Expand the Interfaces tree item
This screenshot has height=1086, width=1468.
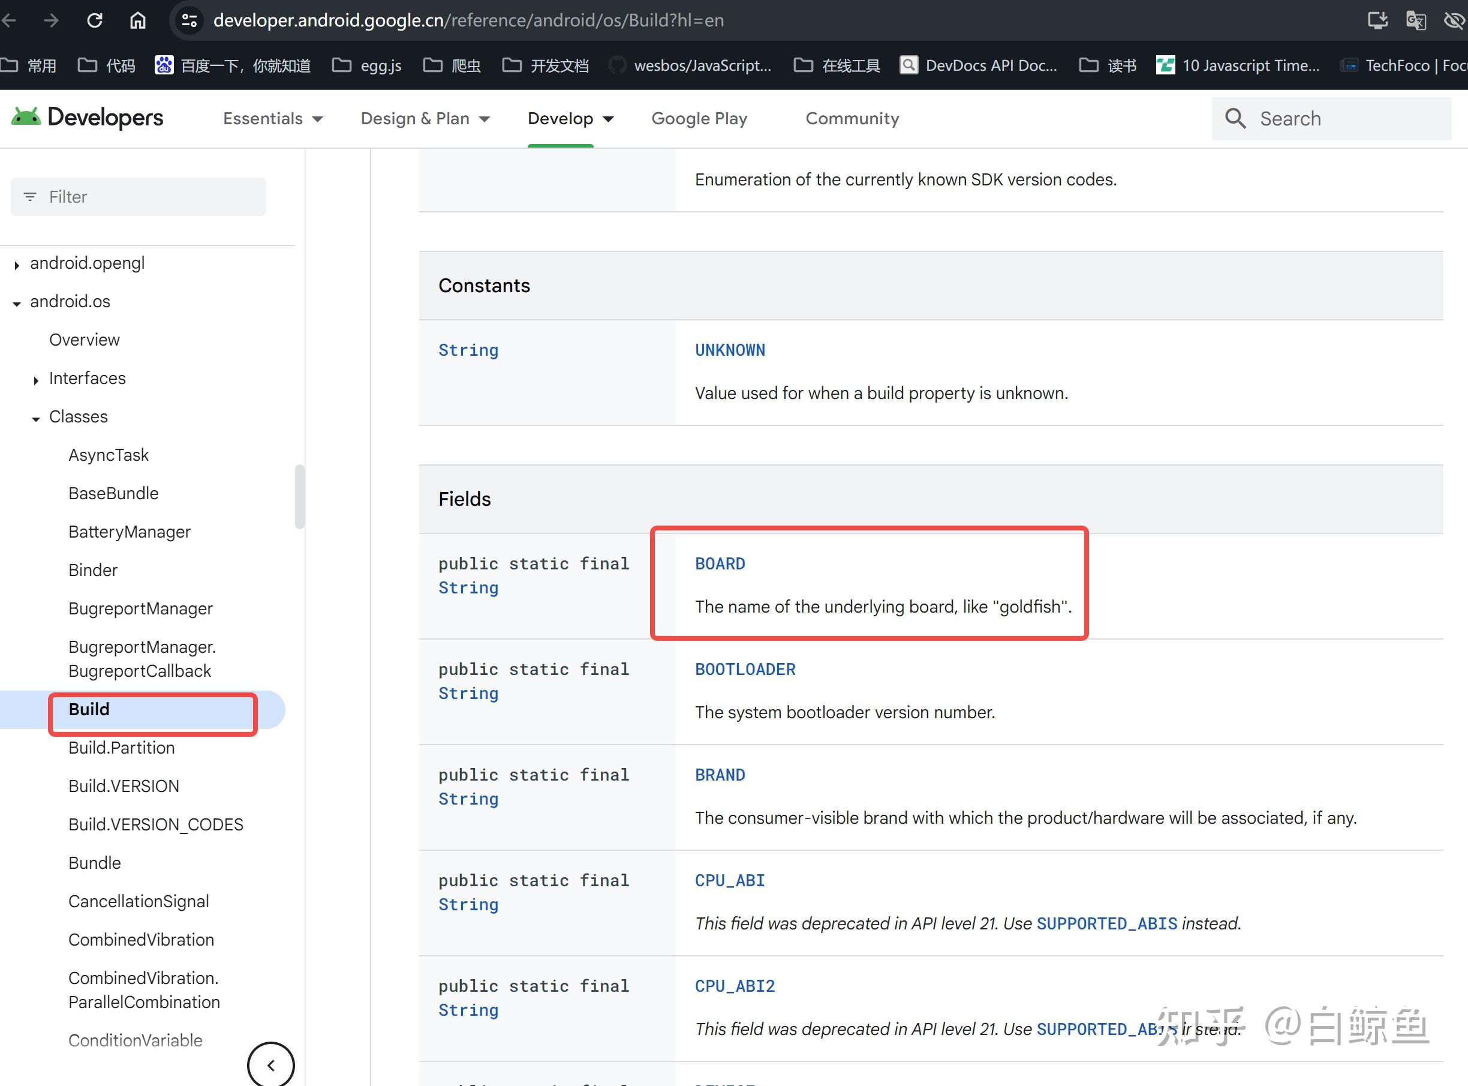(35, 380)
